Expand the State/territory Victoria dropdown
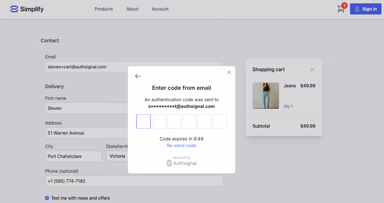Screen dimensions: 384x203 pos(117,156)
